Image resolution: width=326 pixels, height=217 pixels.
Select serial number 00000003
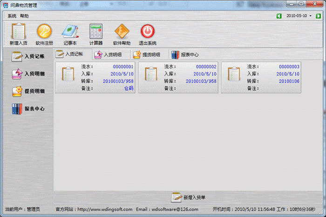click(x=289, y=67)
